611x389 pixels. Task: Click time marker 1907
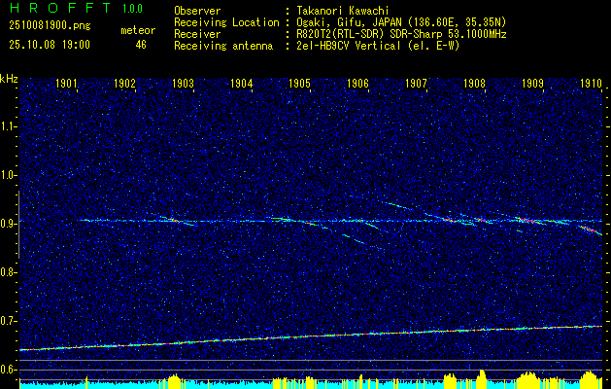coord(416,83)
